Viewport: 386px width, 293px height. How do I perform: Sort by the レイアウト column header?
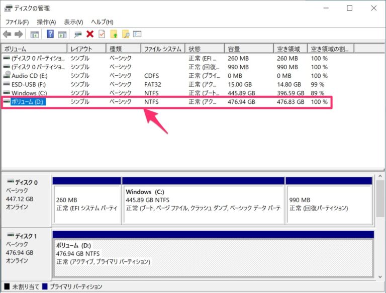86,49
